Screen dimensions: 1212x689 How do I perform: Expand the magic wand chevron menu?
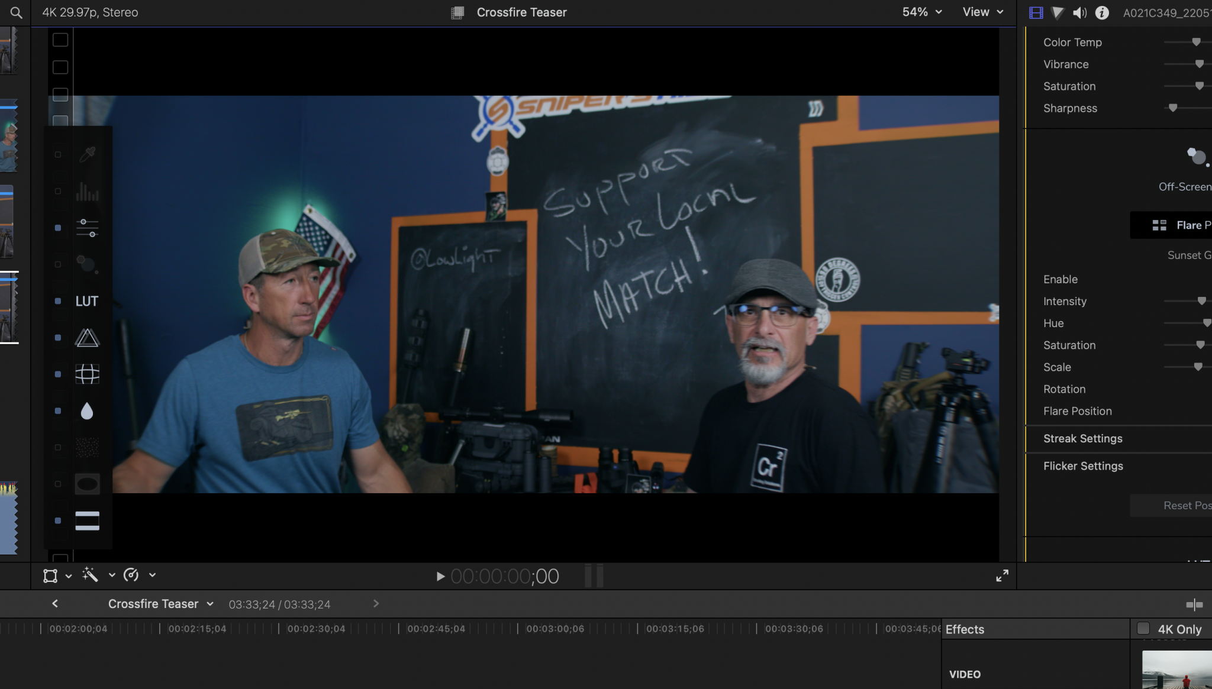tap(112, 575)
